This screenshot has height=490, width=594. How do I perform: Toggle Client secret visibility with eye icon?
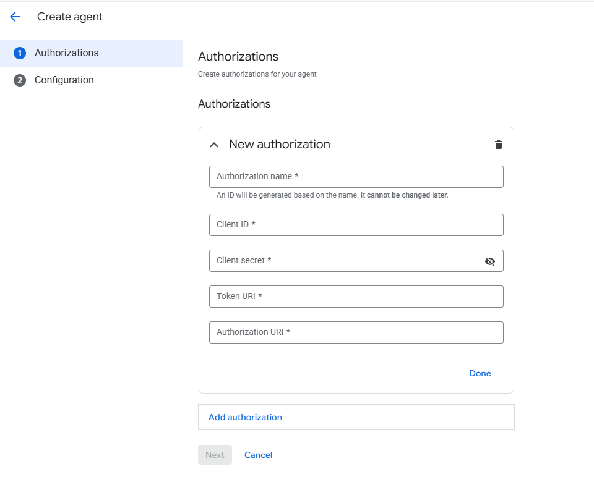pos(490,261)
